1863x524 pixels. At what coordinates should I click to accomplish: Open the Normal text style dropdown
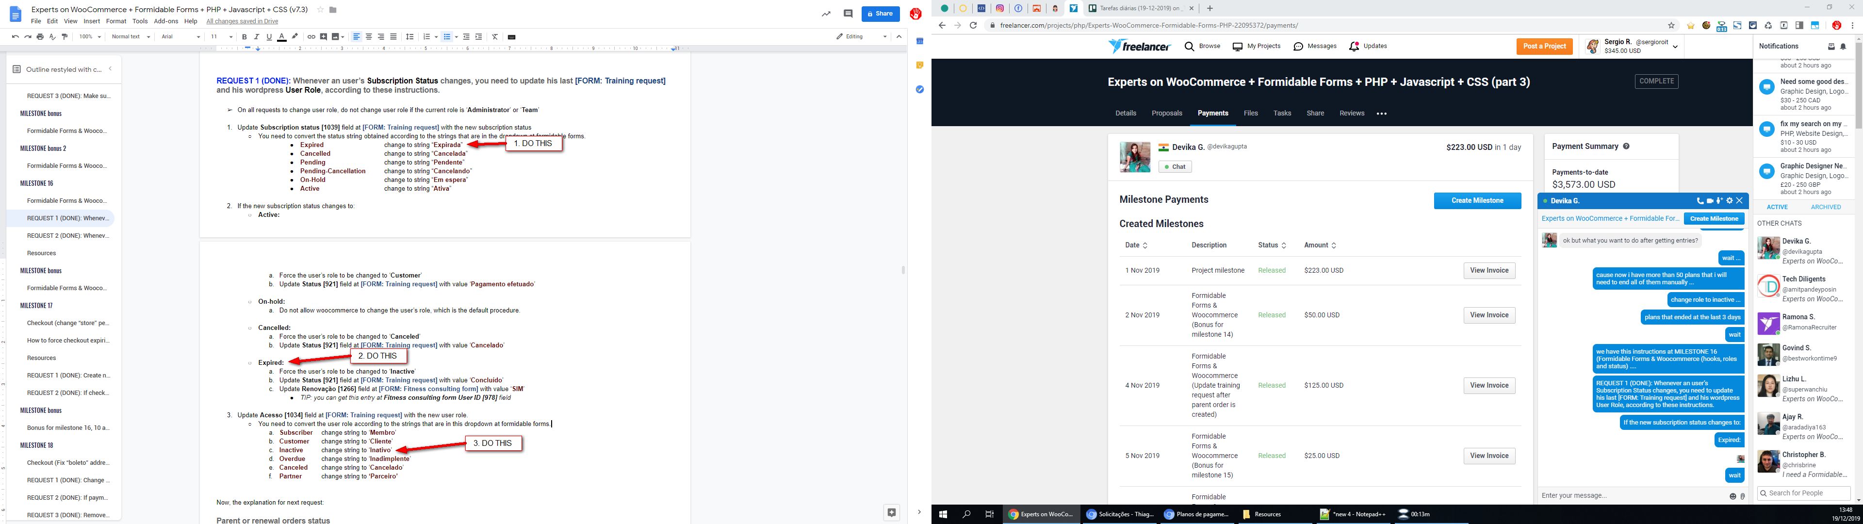point(131,37)
